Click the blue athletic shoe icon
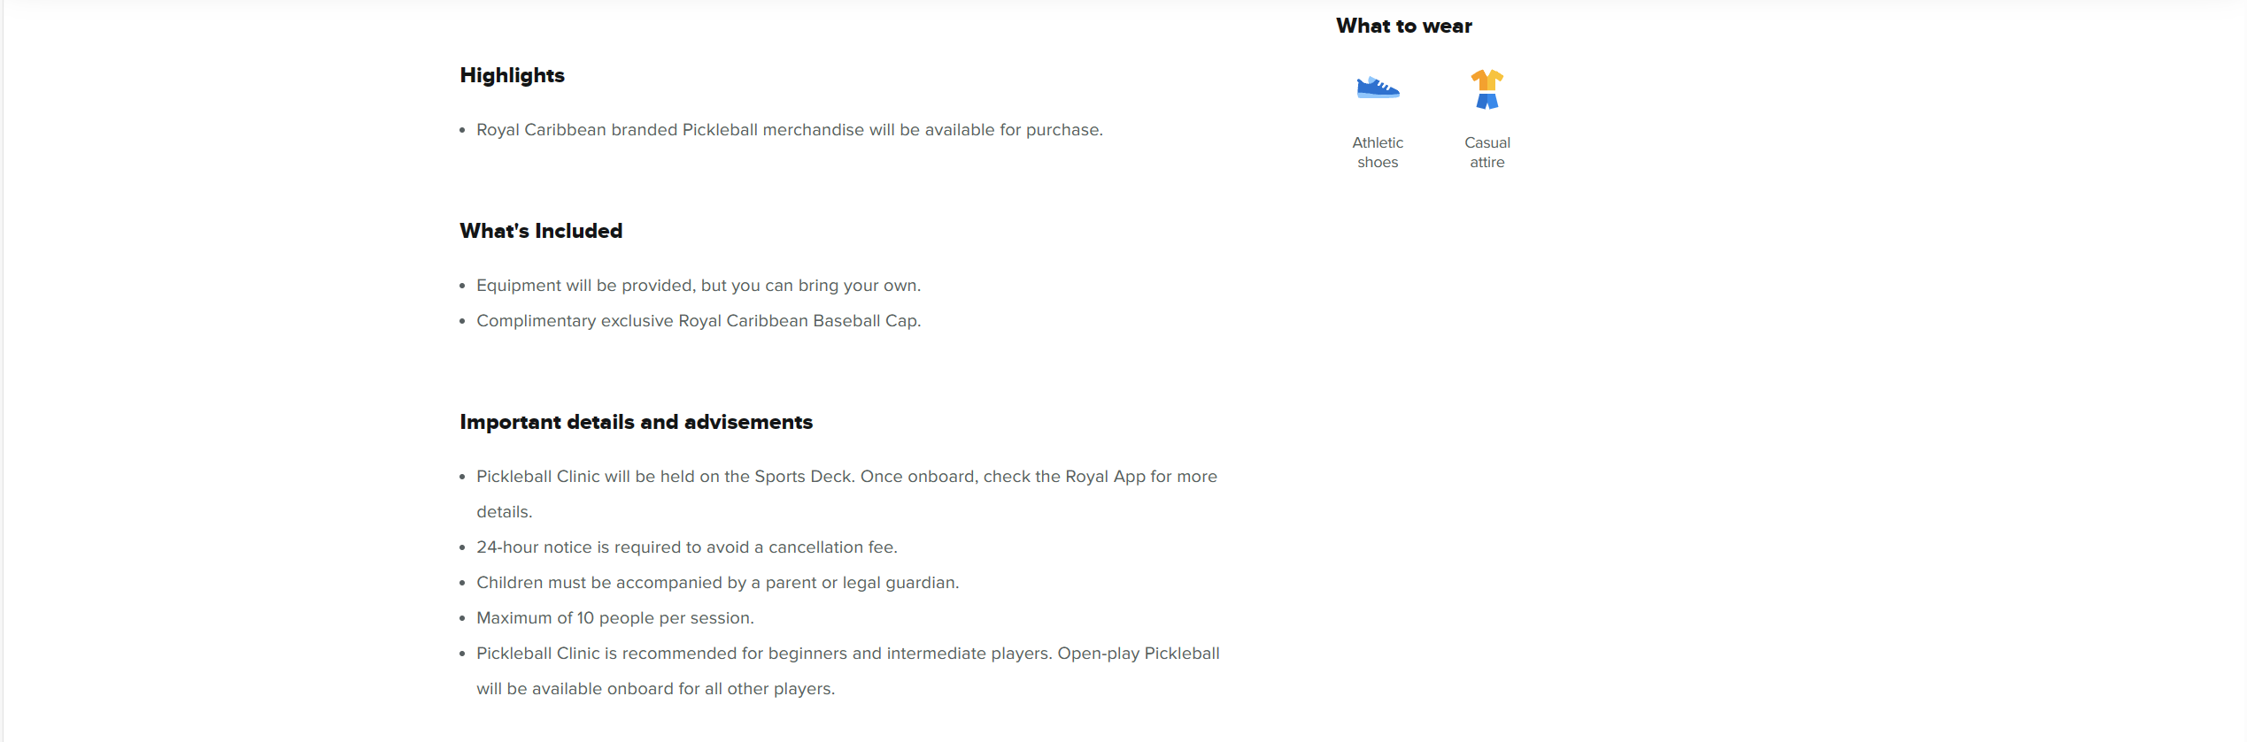Screen dimensions: 2247x742 [1378, 88]
